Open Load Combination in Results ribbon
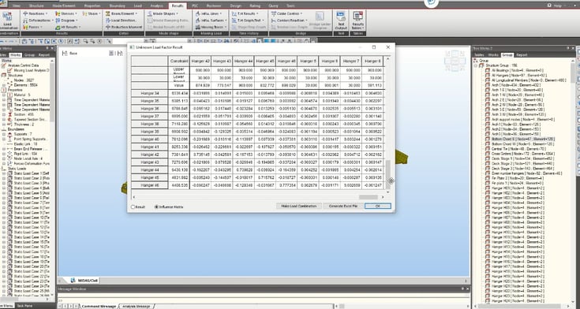Viewport: 580px width, 309px height. coord(7,20)
